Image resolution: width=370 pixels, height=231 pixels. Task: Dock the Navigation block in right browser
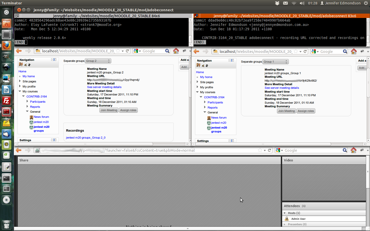[233, 60]
